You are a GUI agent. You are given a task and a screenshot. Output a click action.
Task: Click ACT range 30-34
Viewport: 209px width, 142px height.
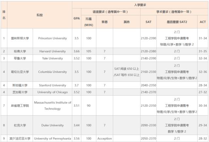(202, 105)
